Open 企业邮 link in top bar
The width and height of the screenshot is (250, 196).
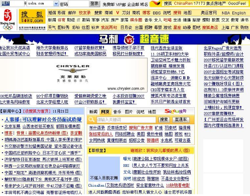(133, 4)
